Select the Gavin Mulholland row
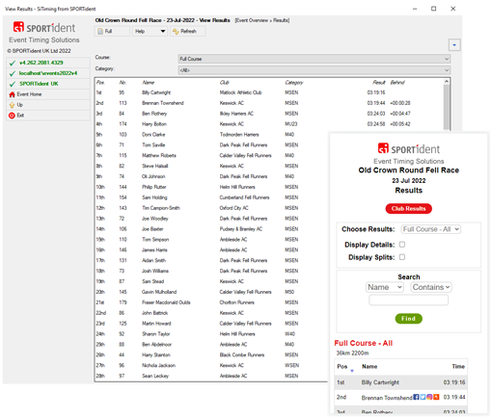The image size is (492, 419). [212, 292]
